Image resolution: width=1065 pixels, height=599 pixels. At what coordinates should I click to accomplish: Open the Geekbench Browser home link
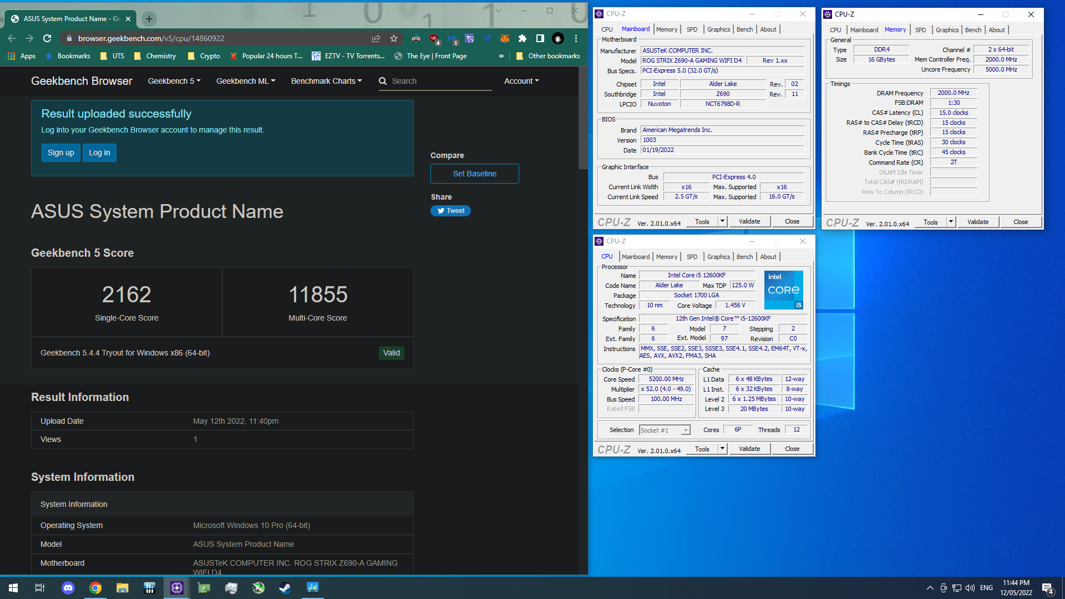click(x=82, y=81)
